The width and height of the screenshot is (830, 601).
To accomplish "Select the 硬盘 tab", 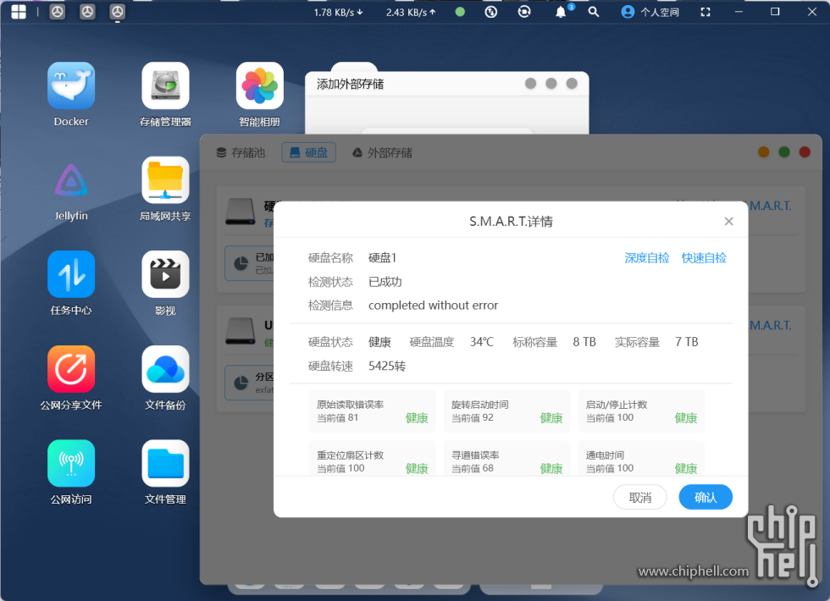I will [x=308, y=153].
